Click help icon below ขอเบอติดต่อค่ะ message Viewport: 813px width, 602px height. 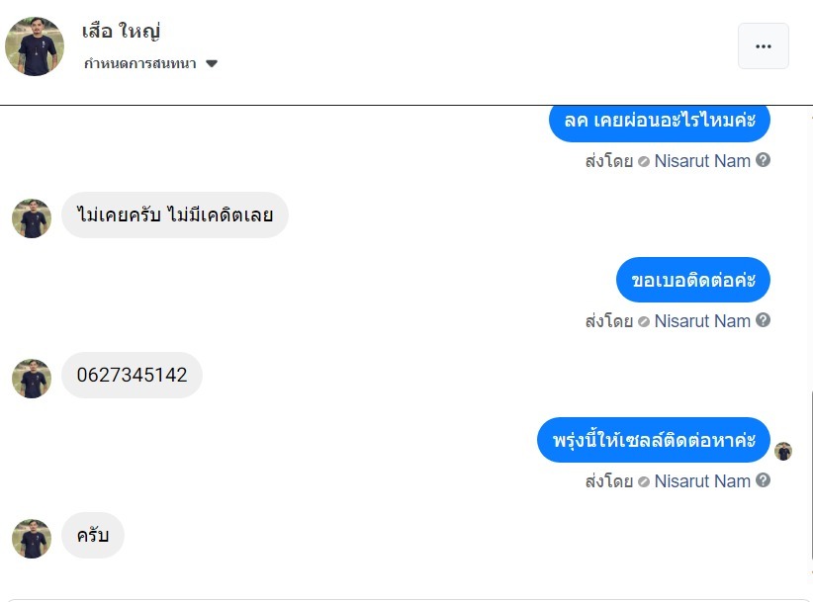click(x=763, y=320)
